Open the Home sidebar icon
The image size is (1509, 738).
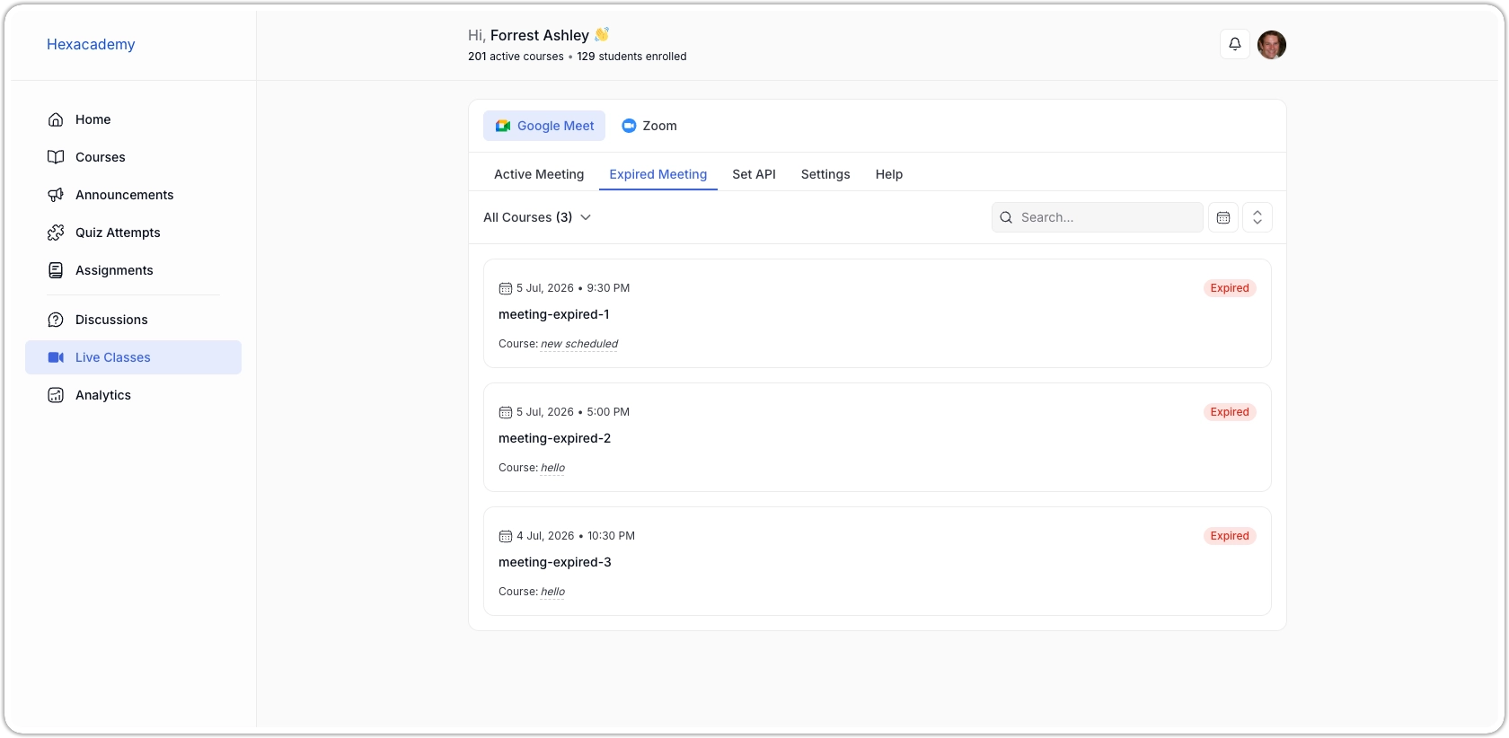[56, 119]
